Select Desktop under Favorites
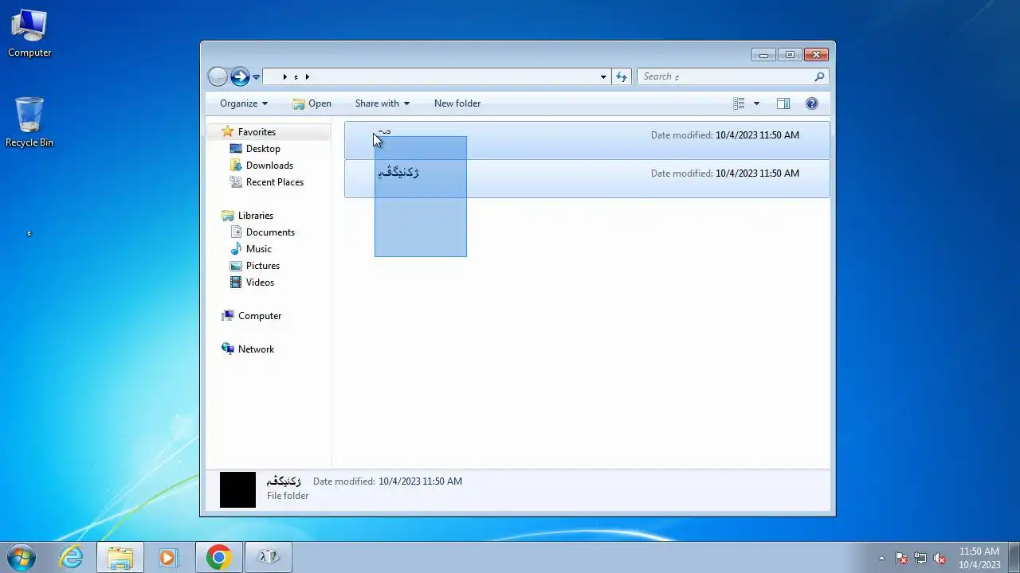Viewport: 1020px width, 573px height. coord(263,149)
